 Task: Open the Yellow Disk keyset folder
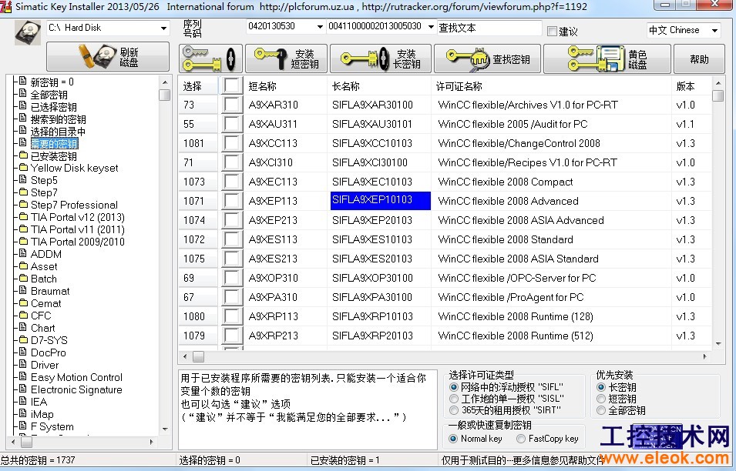pos(74,168)
